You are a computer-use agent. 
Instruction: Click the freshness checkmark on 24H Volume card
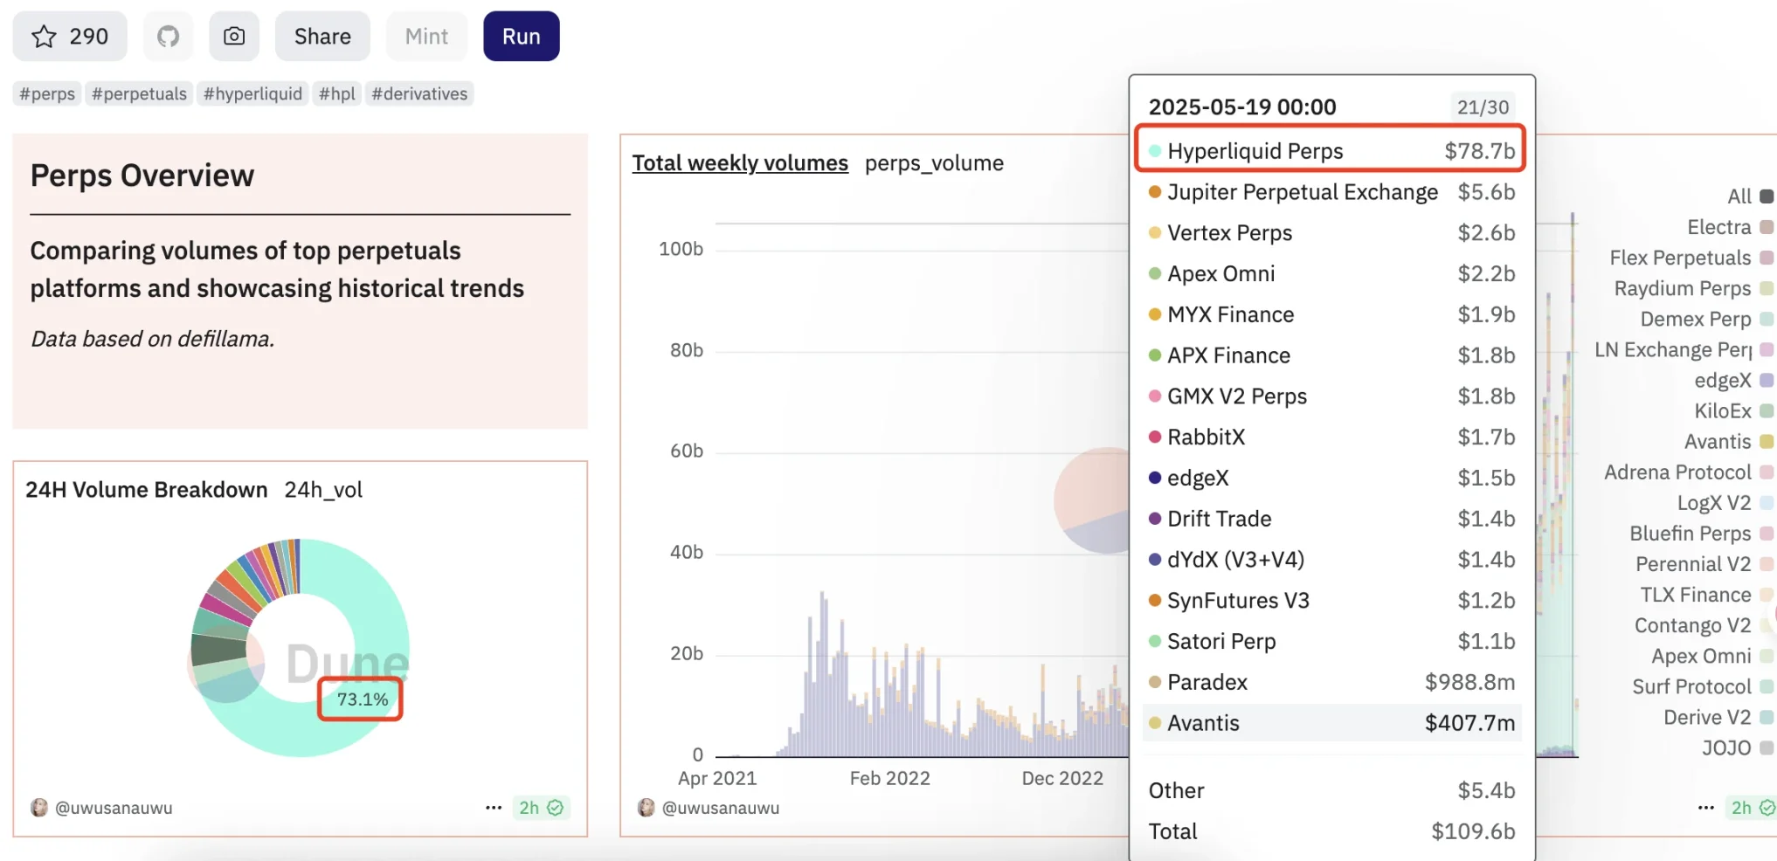click(x=557, y=808)
